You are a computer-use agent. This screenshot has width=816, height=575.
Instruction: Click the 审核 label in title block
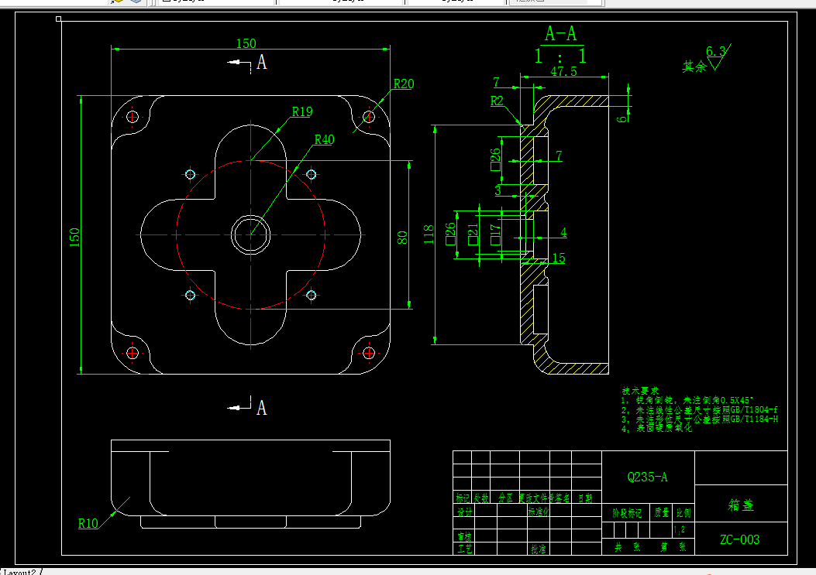pos(465,536)
